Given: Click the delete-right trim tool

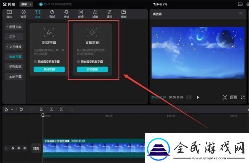Looking at the screenshot, I should click(x=61, y=109).
